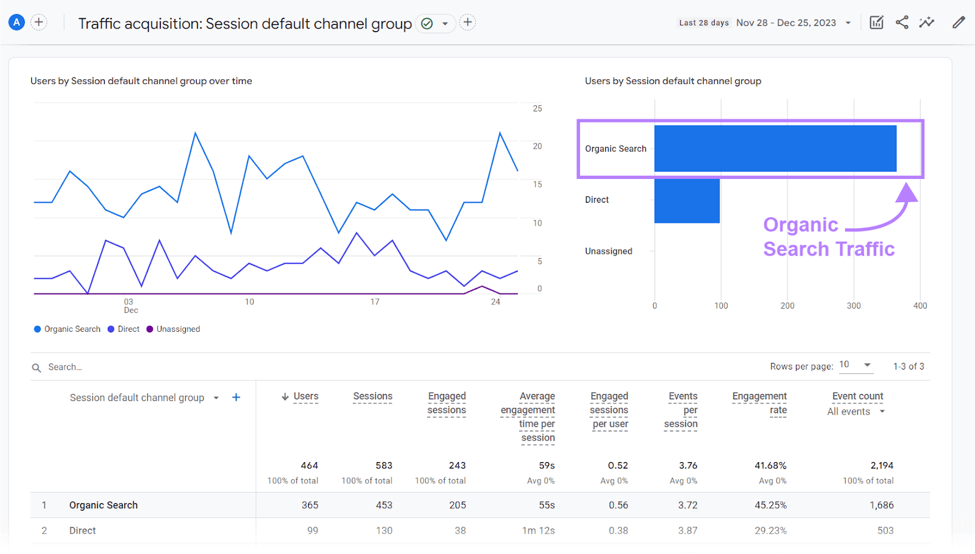Click the Organic Search row in the table

(480, 505)
